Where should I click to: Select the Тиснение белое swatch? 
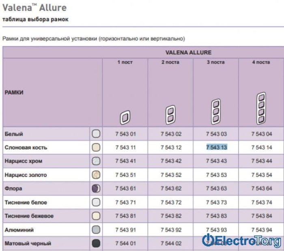click(96, 202)
